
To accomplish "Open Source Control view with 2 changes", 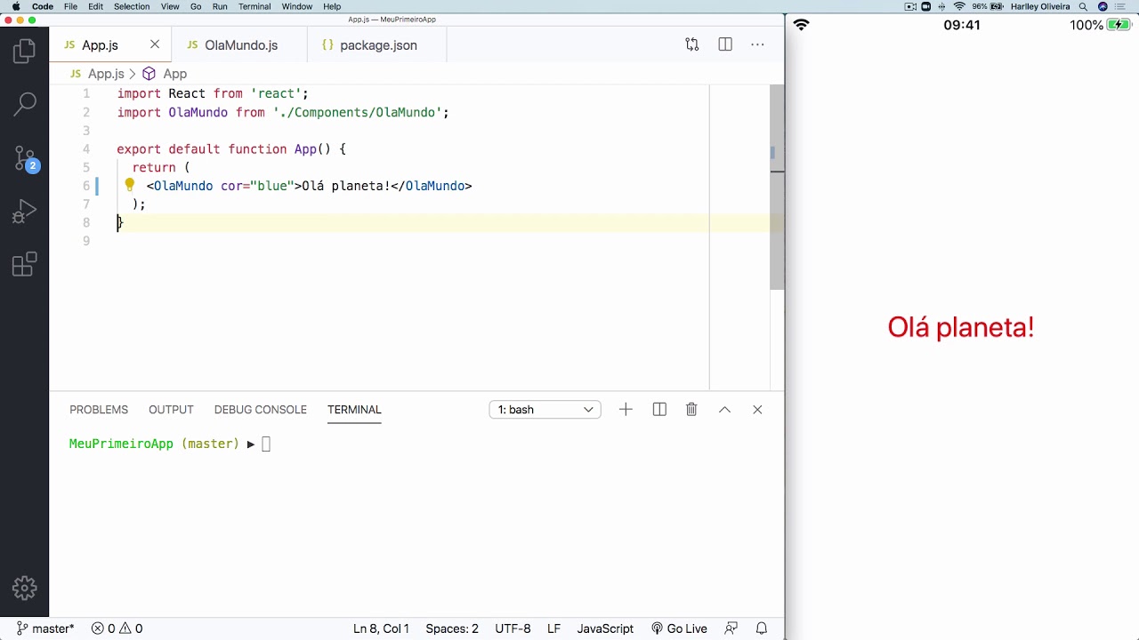I will [25, 158].
